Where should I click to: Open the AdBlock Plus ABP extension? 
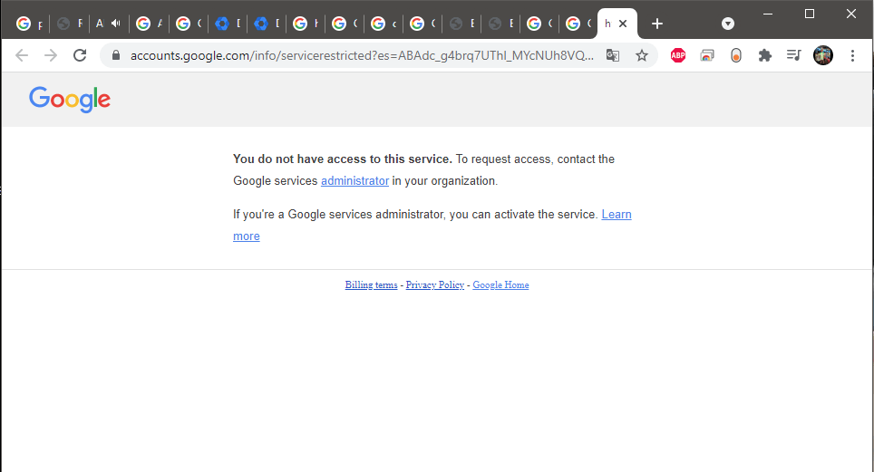coord(678,55)
